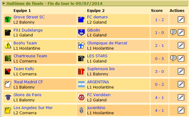Click edit pencil on ARGENTINA match row
This screenshot has height=117, width=189.
[181, 84]
